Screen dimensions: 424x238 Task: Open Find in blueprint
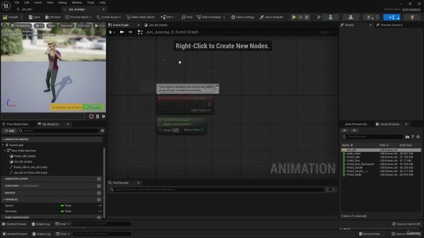187,17
